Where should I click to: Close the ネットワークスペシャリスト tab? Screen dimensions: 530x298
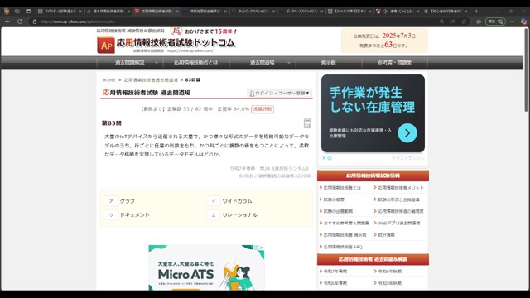pyautogui.click(x=273, y=11)
